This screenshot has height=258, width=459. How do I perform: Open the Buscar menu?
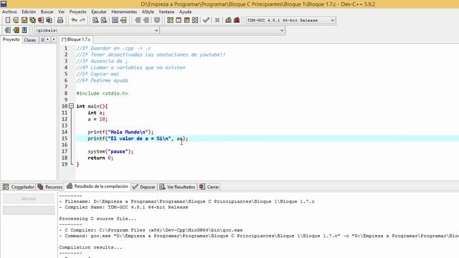click(x=47, y=11)
